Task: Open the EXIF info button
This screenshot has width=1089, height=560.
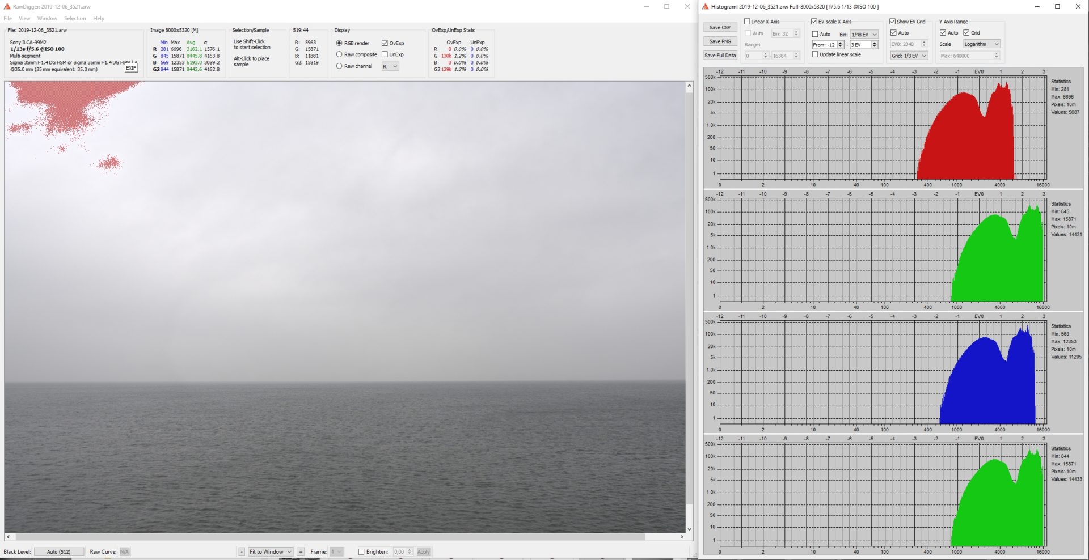Action: coord(131,68)
